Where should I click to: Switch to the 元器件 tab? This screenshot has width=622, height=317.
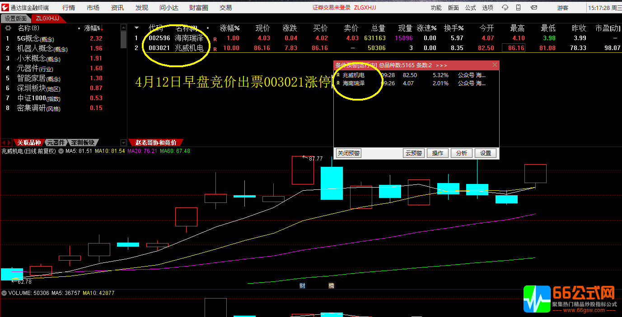point(56,142)
